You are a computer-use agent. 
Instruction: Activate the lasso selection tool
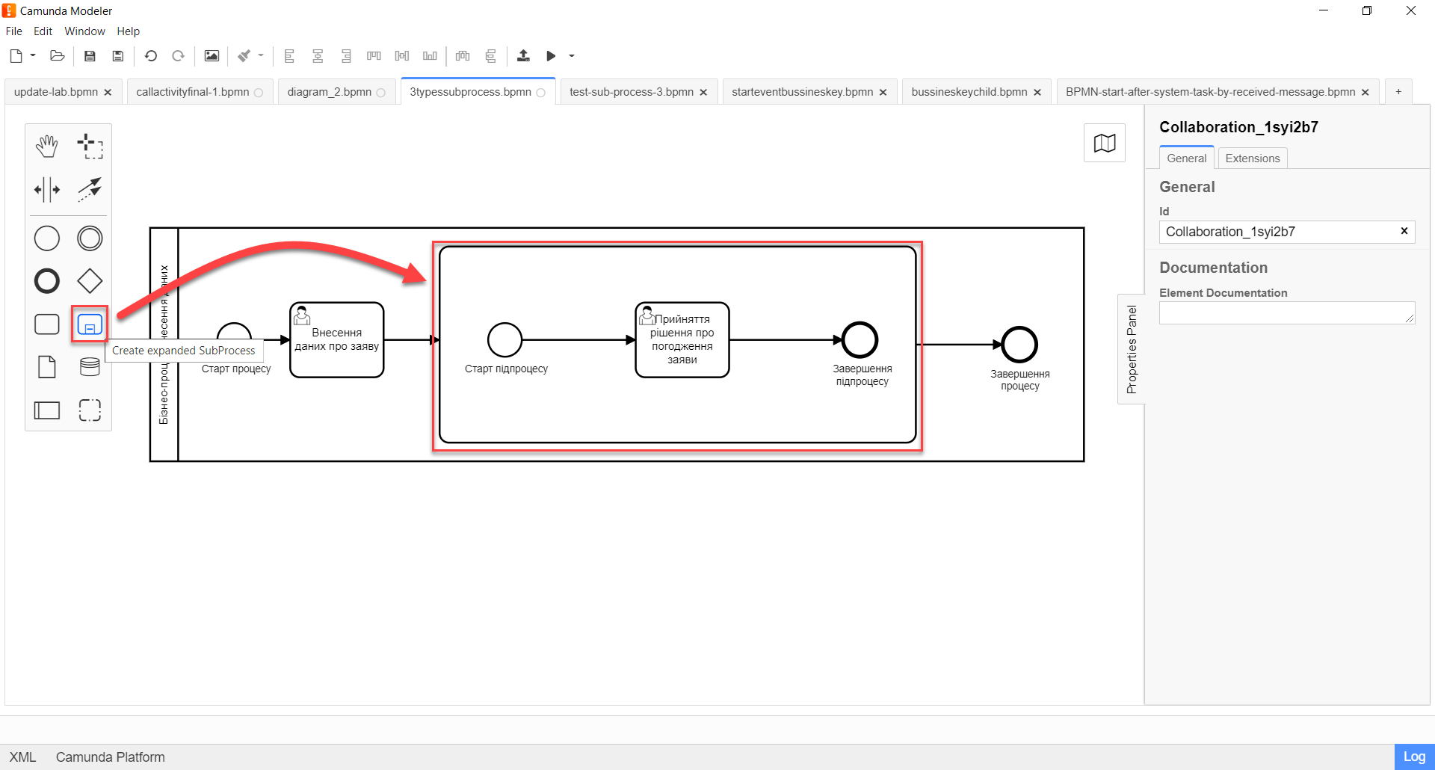(90, 147)
